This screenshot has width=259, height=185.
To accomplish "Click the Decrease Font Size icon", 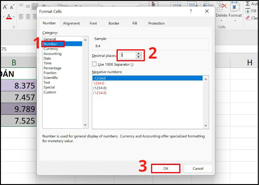I will 12,7.
